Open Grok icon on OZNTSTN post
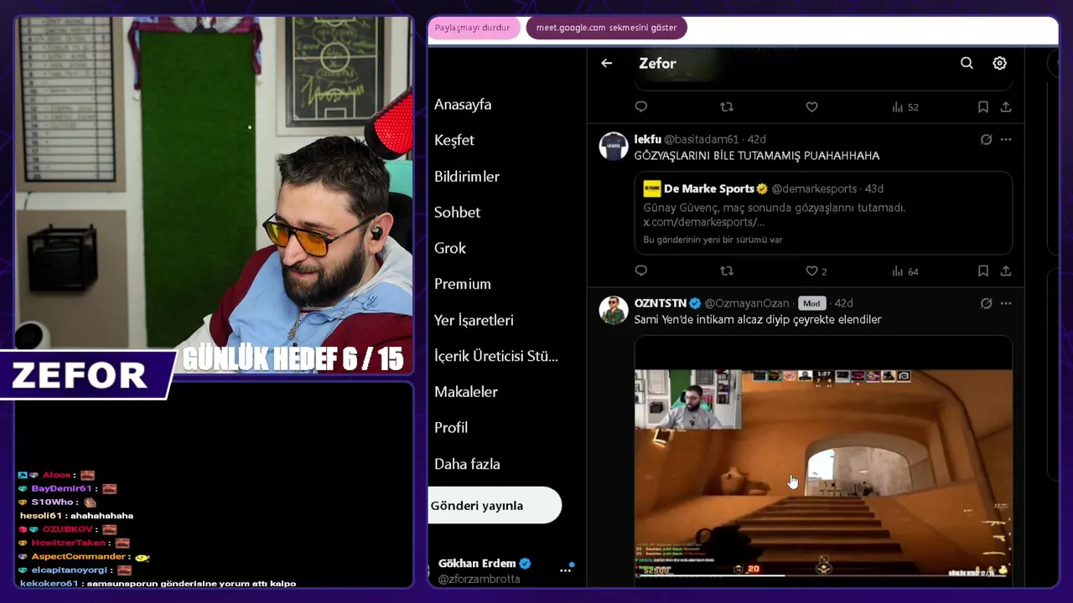1073x603 pixels. (x=986, y=303)
